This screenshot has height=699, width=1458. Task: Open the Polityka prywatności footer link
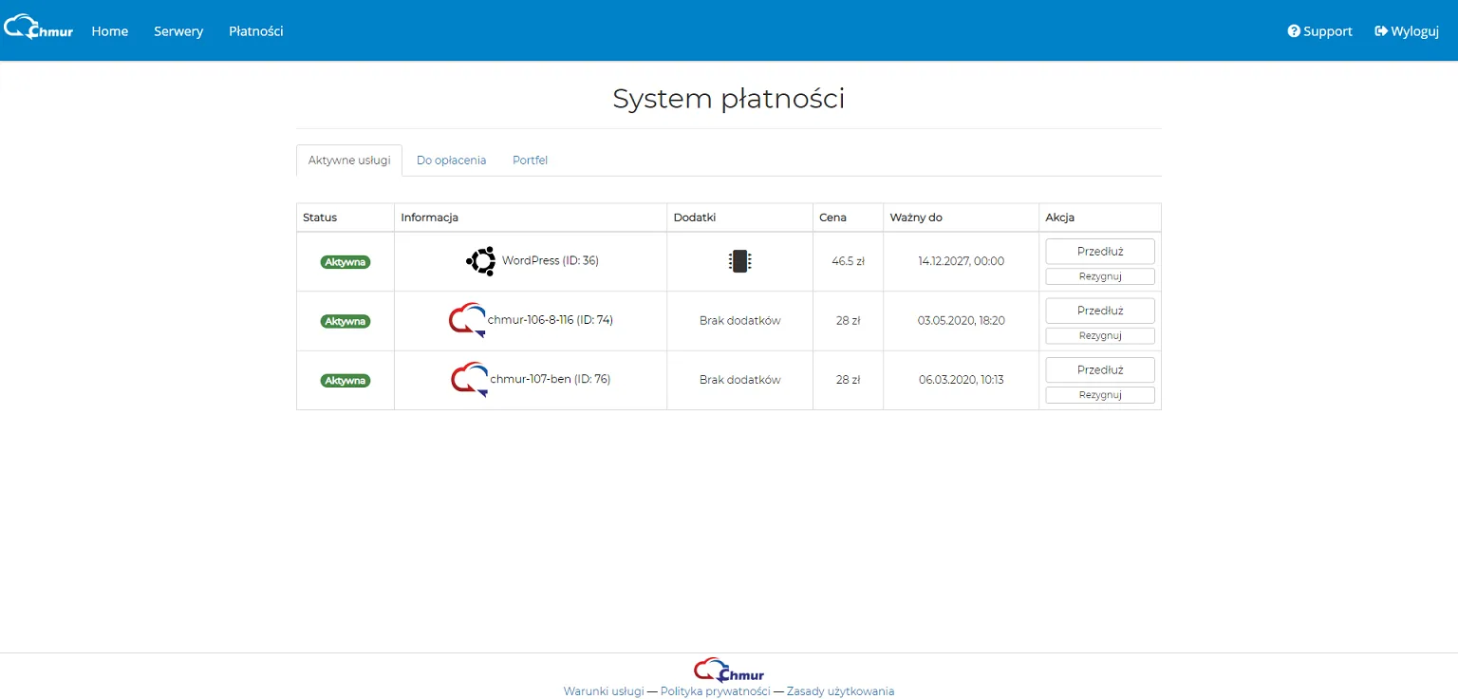pos(716,691)
